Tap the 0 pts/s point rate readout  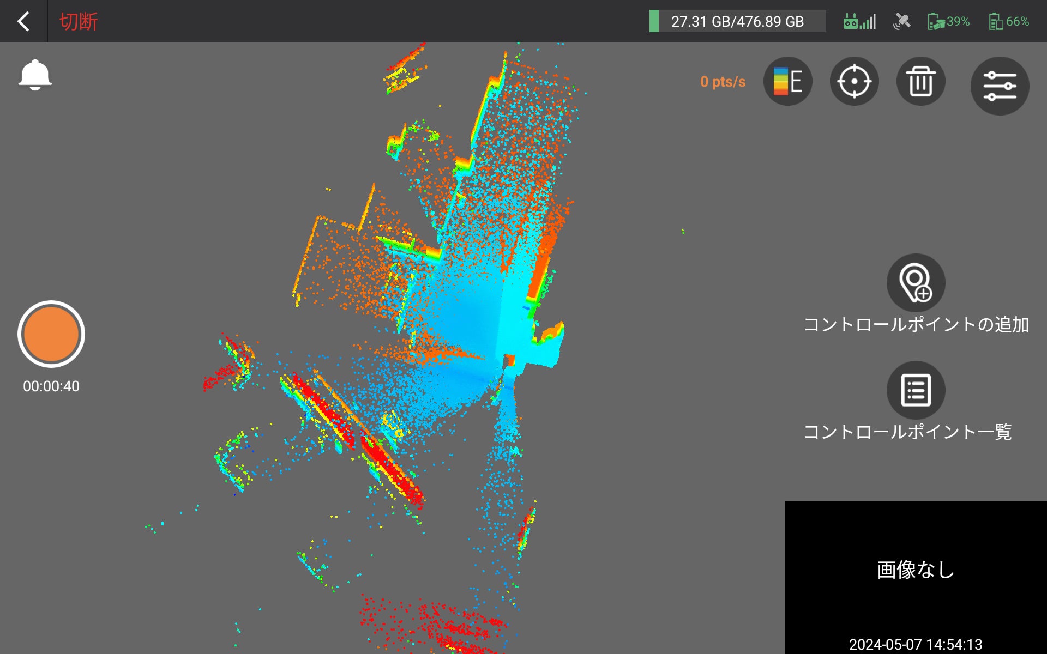(x=723, y=82)
